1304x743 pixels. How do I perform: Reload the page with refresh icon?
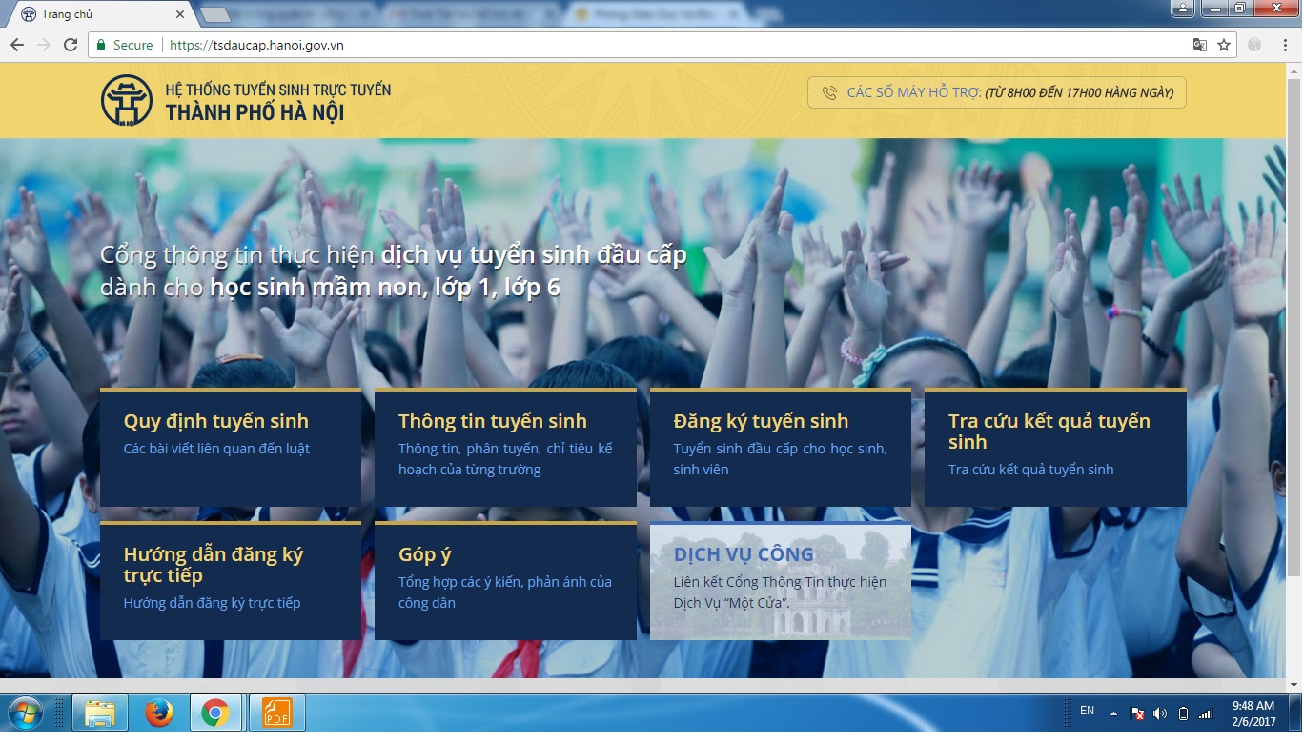[70, 45]
